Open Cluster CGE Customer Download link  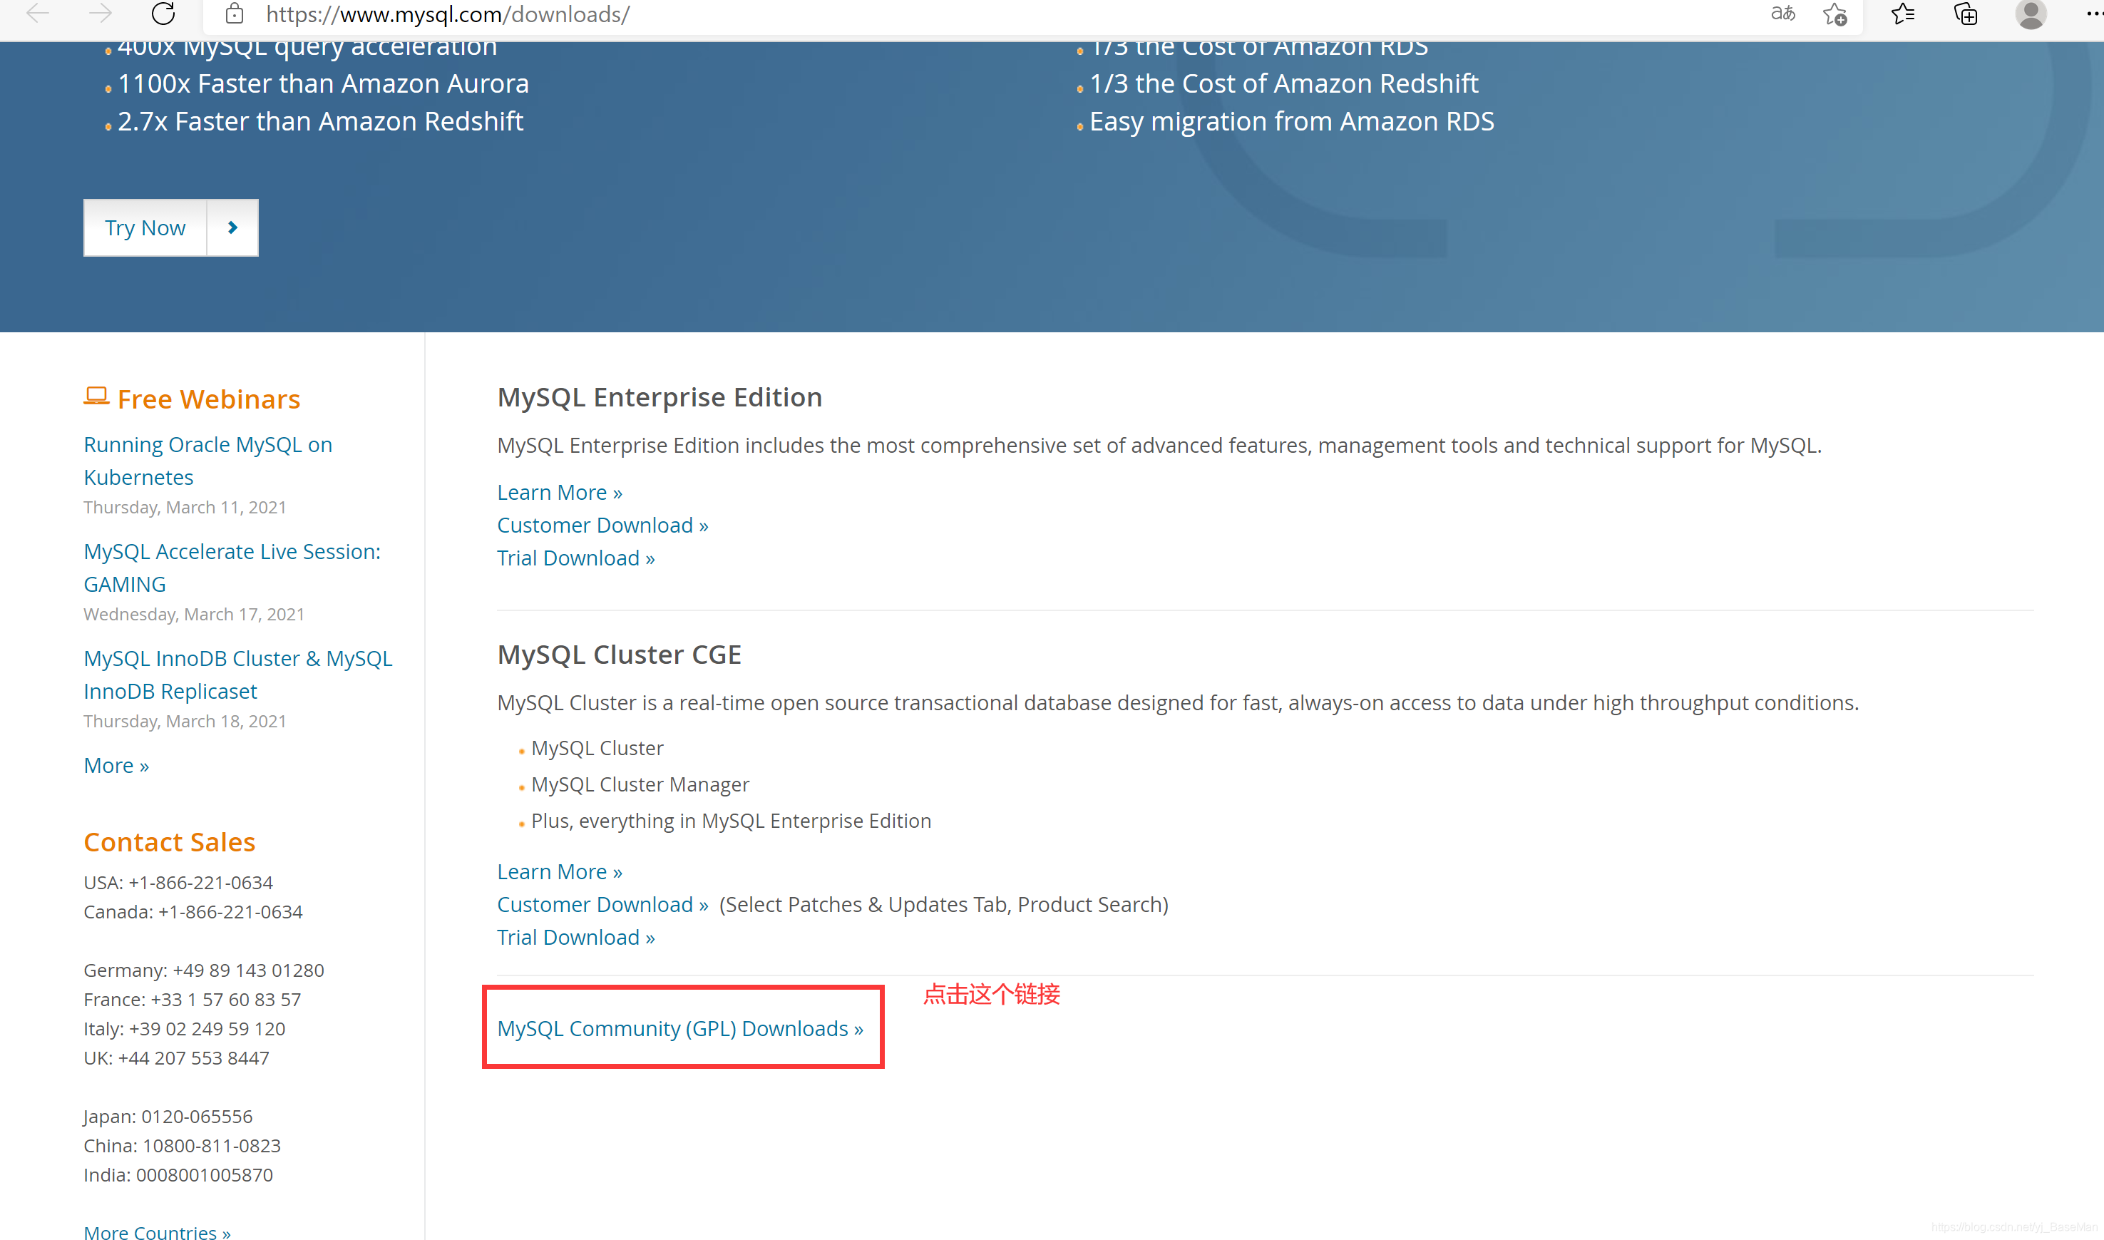coord(602,904)
